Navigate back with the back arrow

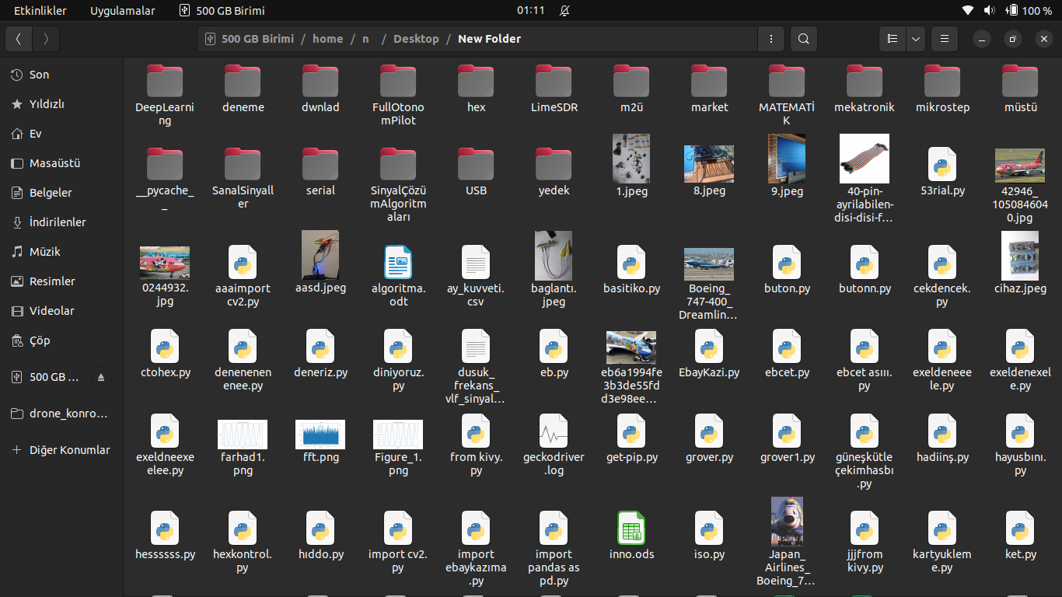[x=19, y=39]
